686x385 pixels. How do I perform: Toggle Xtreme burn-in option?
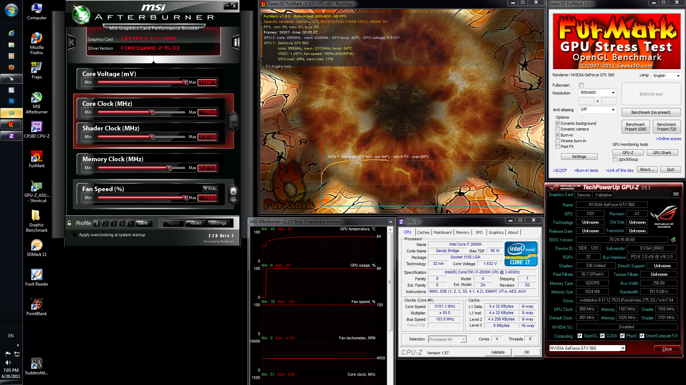point(557,141)
